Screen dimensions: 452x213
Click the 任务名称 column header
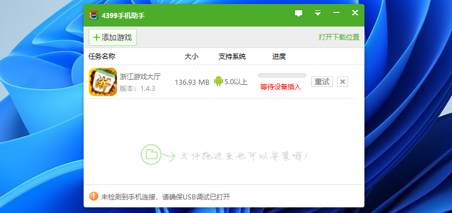tap(102, 56)
